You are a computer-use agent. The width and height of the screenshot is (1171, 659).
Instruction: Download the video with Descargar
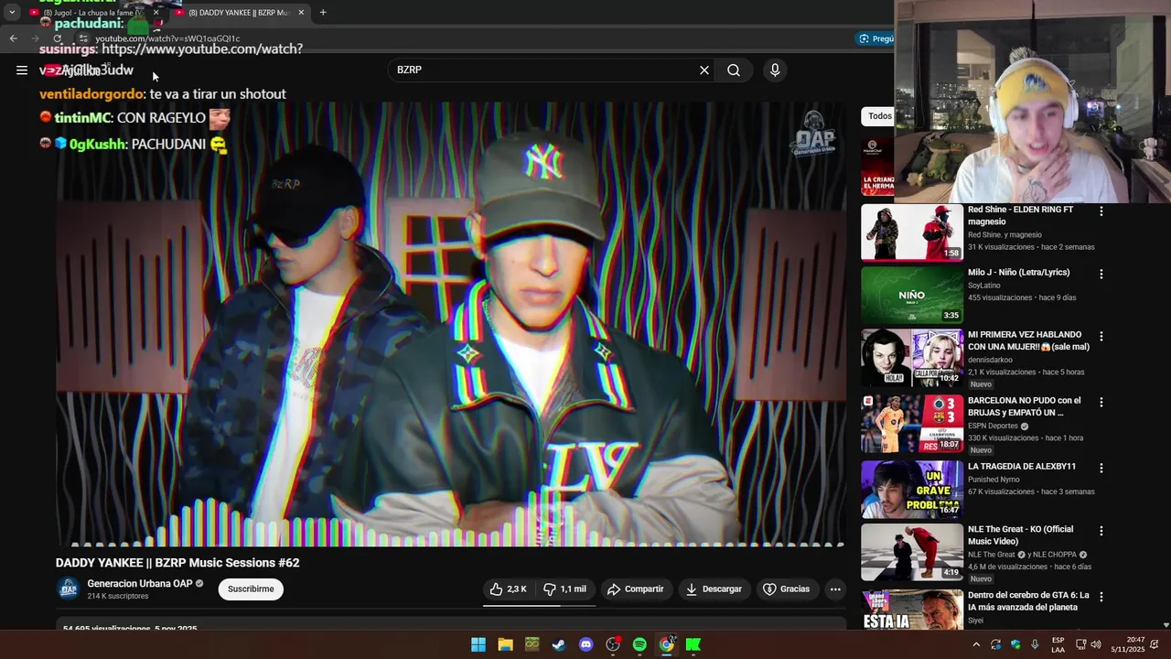point(714,589)
